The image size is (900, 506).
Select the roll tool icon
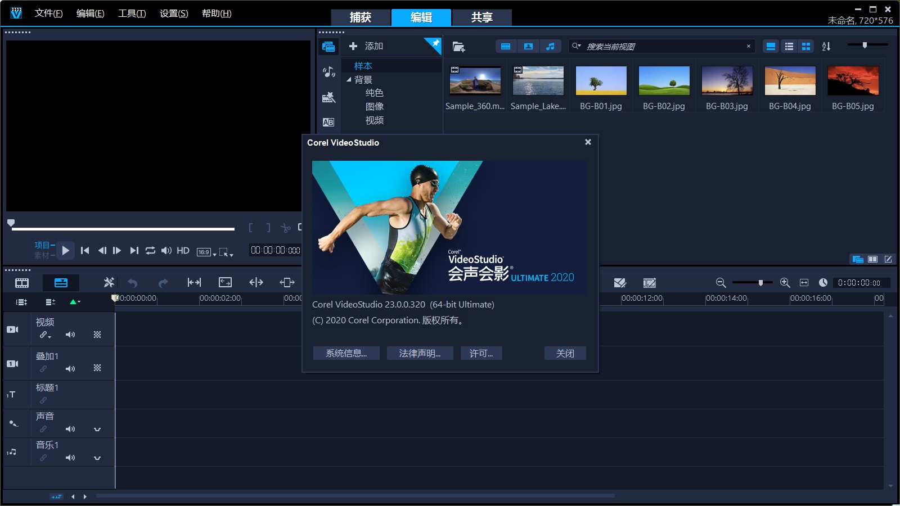pyautogui.click(x=256, y=282)
